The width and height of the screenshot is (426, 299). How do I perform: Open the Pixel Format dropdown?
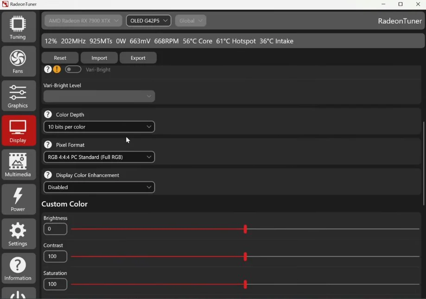[99, 157]
